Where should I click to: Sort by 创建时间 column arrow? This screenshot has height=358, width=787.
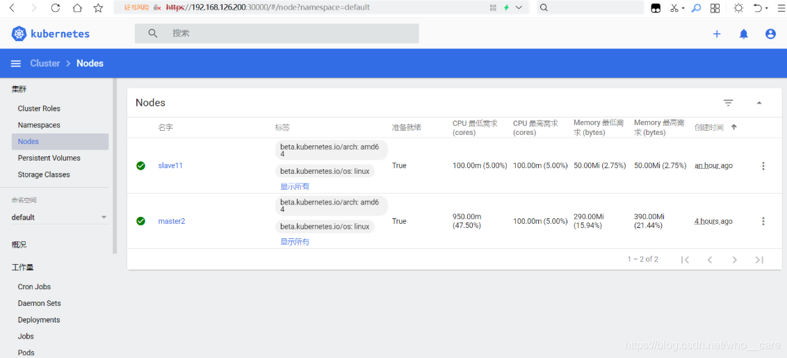pyautogui.click(x=733, y=127)
